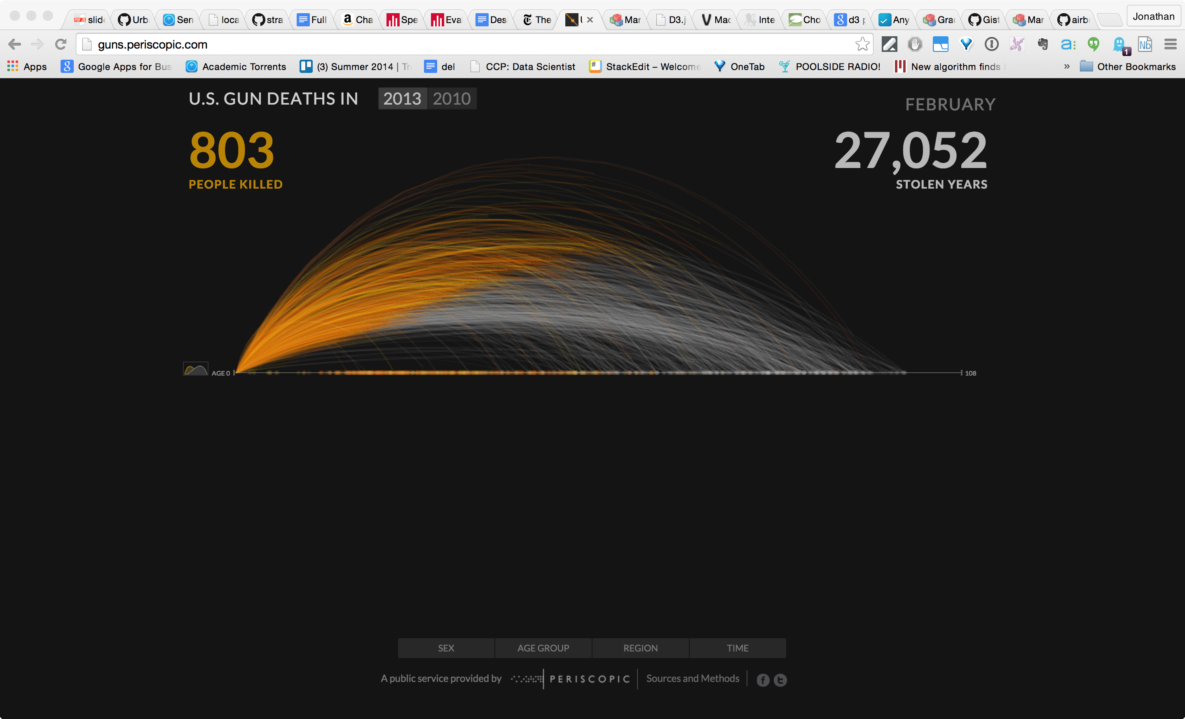Viewport: 1185px width, 719px height.
Task: Click the bookmark star icon
Action: point(862,44)
